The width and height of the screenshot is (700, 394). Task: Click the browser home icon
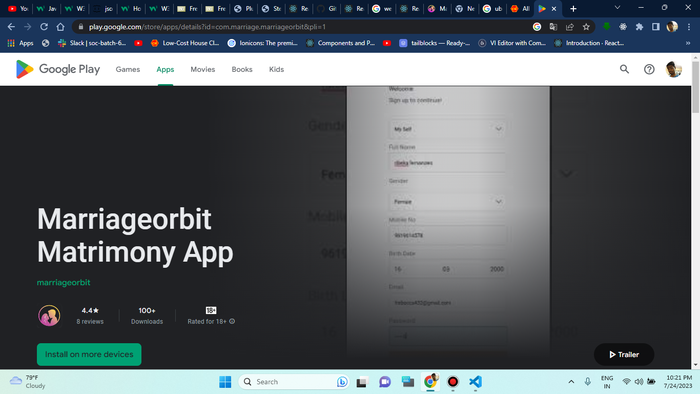pyautogui.click(x=60, y=27)
